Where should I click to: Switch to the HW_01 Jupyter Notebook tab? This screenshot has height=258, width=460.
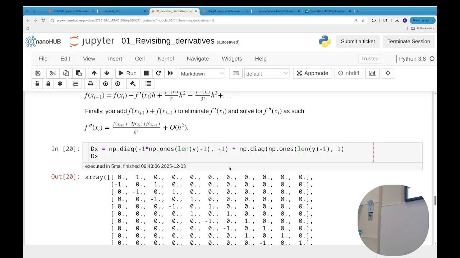(225, 11)
